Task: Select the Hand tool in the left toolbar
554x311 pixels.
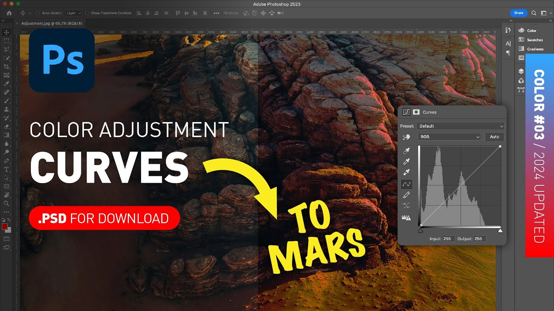Action: (6, 194)
